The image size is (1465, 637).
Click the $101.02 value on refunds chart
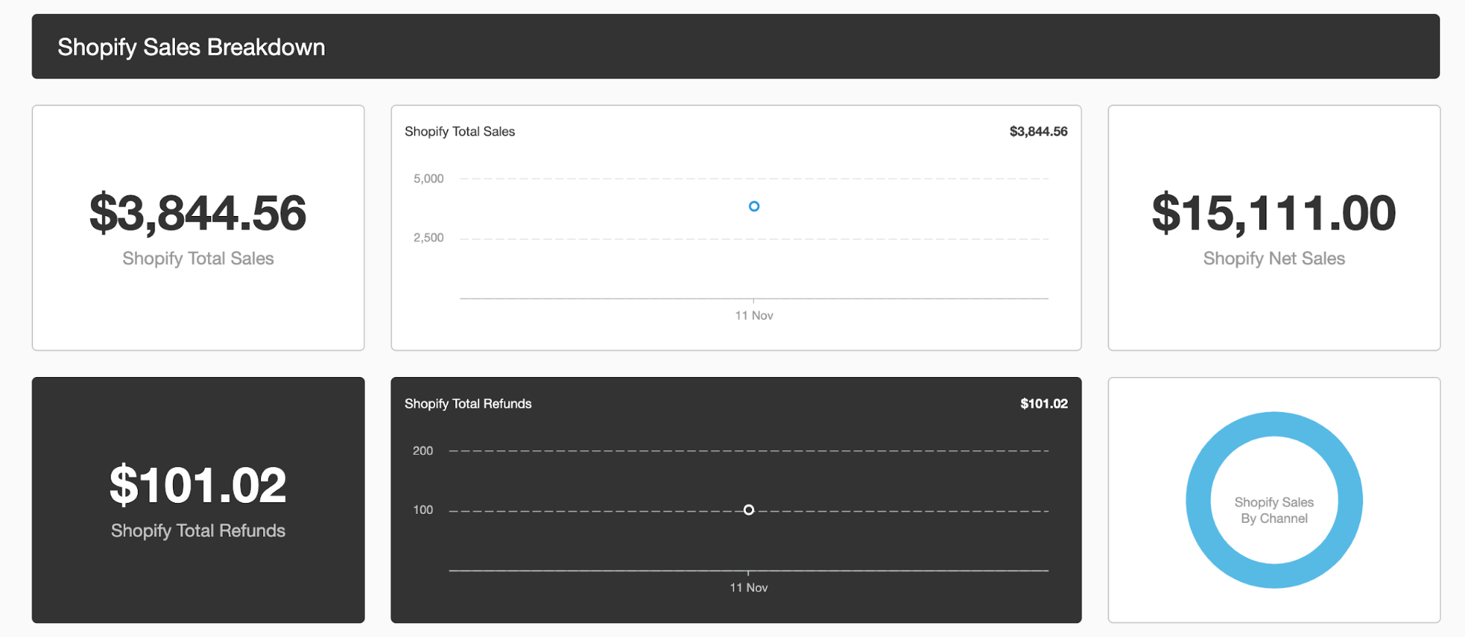click(1044, 403)
